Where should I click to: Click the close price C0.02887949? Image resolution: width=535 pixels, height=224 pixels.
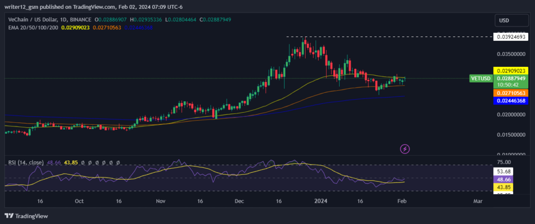click(215, 20)
